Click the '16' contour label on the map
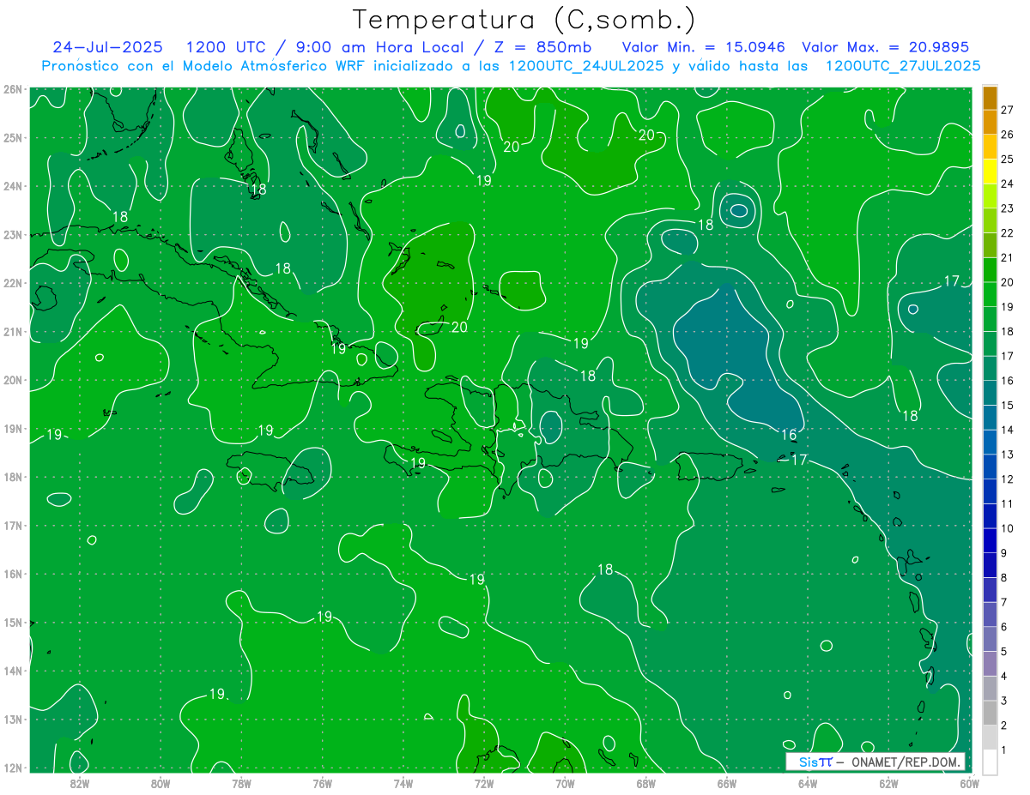This screenshot has height=795, width=1030. [x=789, y=435]
